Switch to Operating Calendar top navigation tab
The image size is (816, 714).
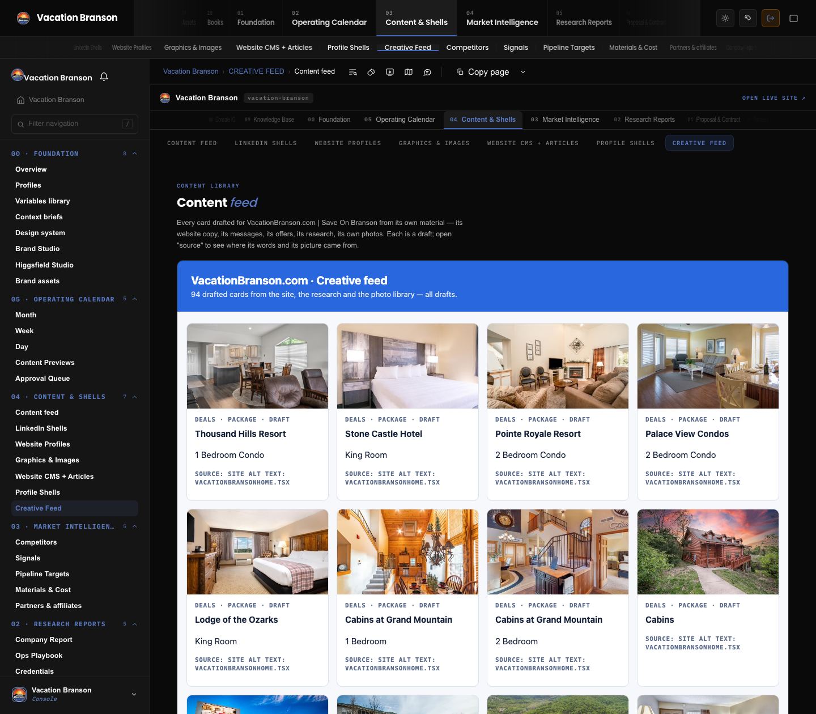[x=329, y=18]
